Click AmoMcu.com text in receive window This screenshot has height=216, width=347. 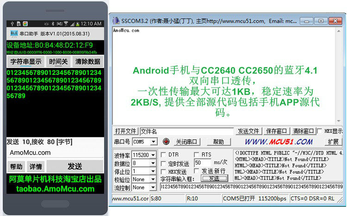point(126,31)
